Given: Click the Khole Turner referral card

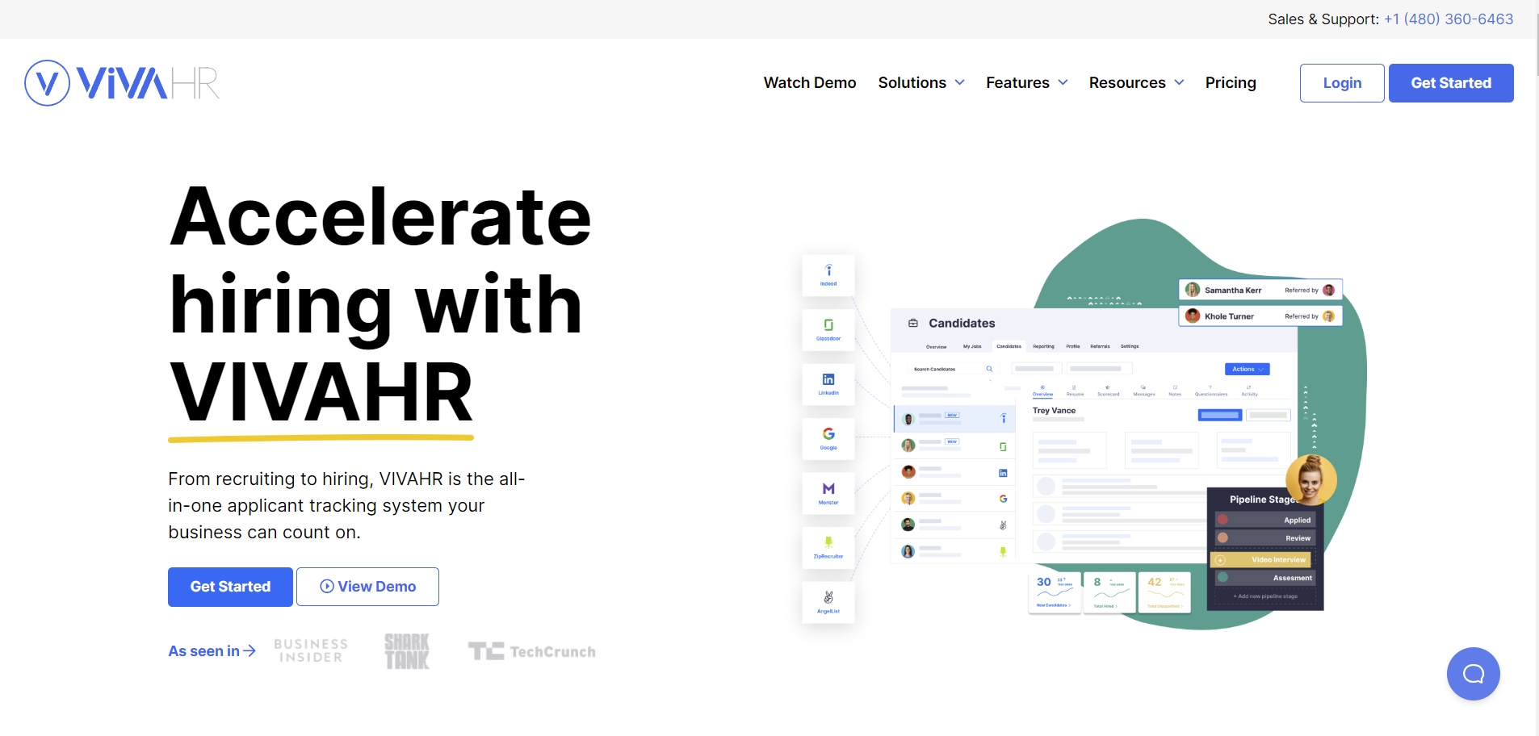Looking at the screenshot, I should pos(1260,316).
